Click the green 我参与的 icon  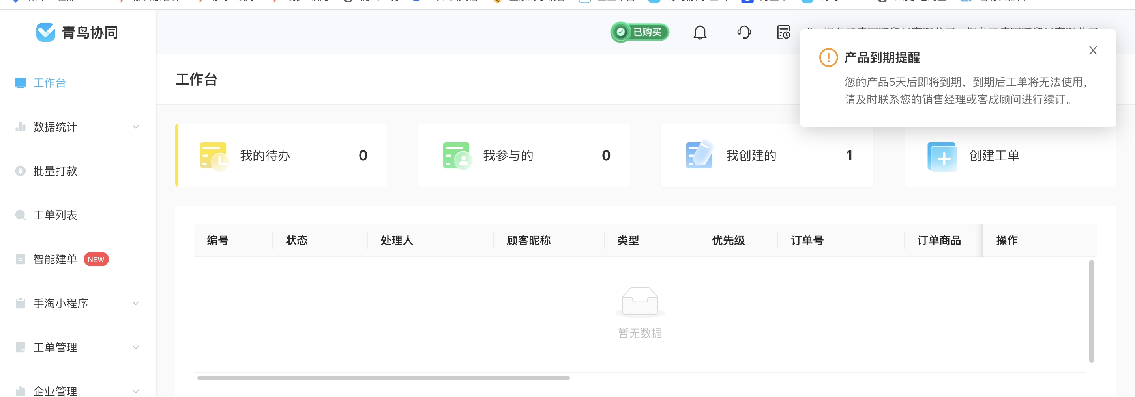pos(457,156)
